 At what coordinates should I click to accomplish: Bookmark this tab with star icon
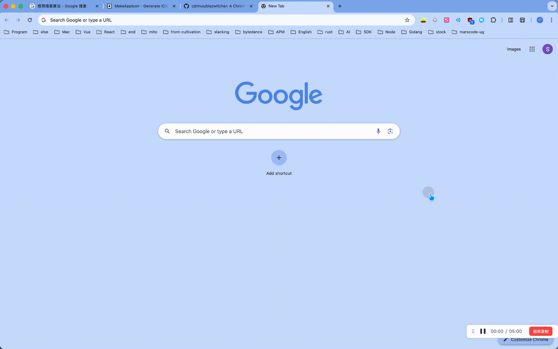click(x=407, y=20)
